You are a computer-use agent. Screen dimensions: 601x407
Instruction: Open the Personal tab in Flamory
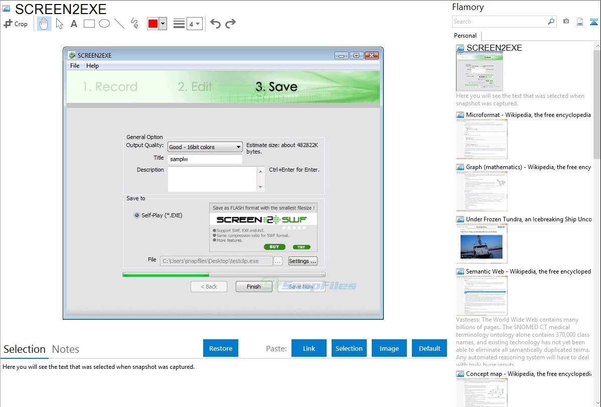tap(465, 36)
